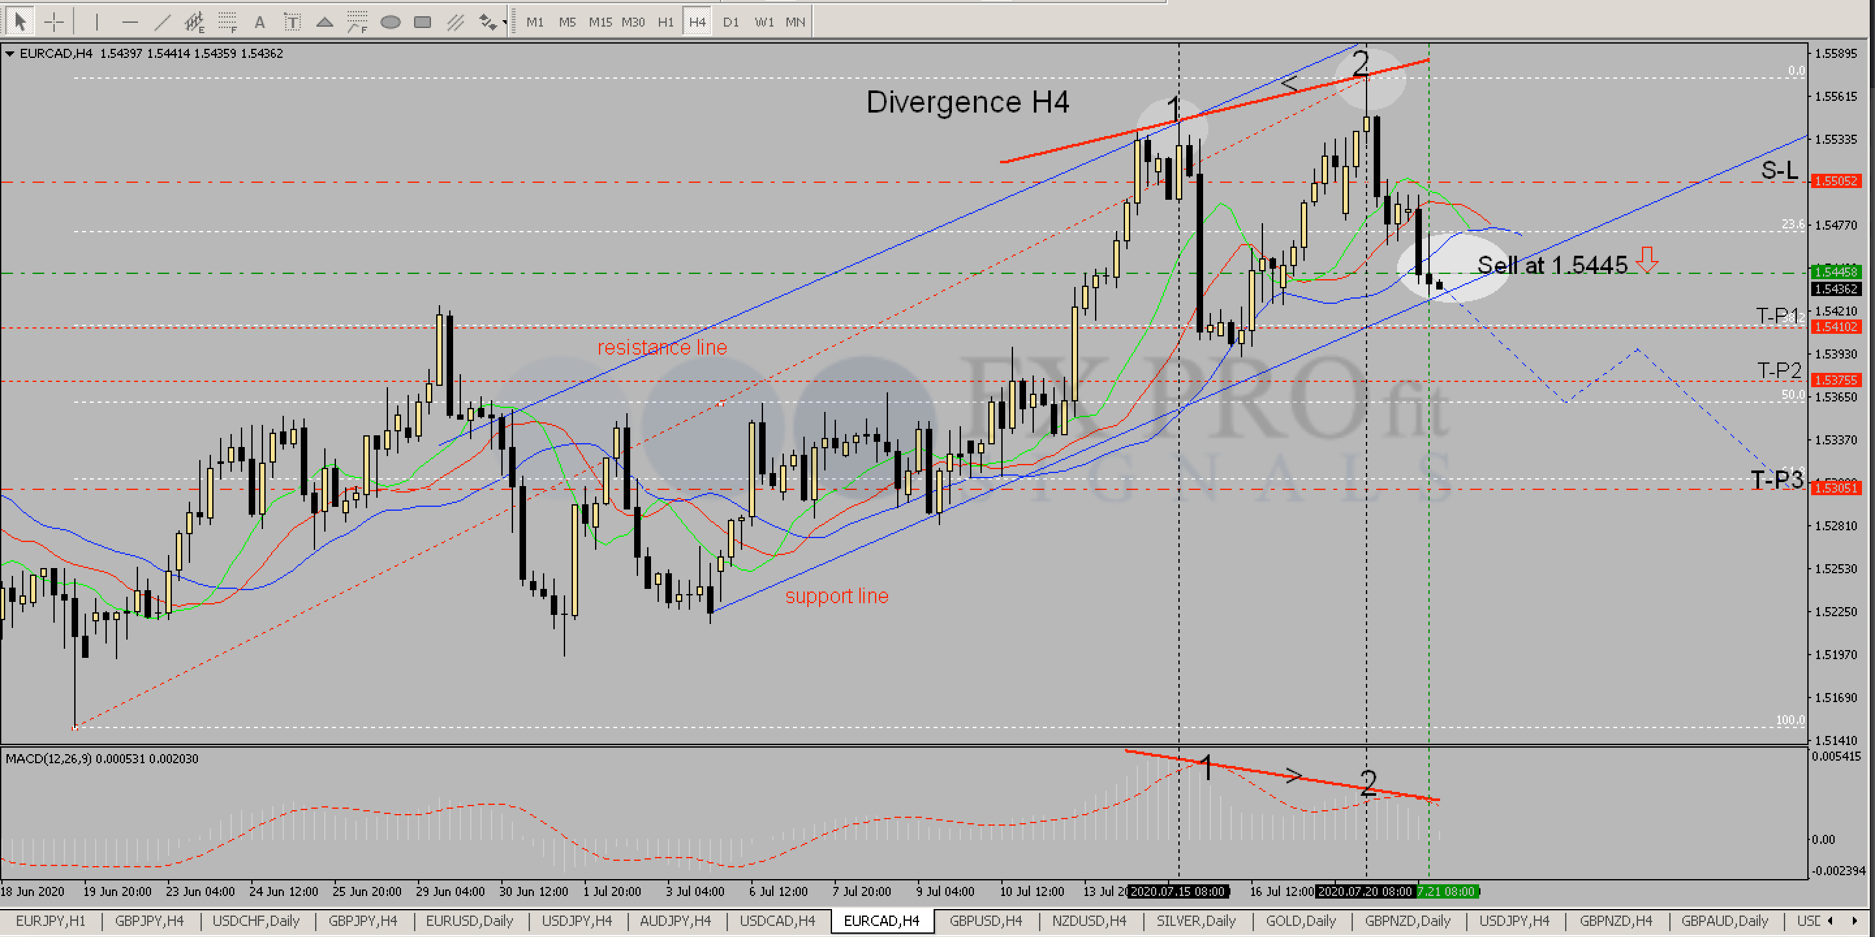Viewport: 1875px width, 937px height.
Task: Switch timeframe to M15
Action: coord(600,22)
